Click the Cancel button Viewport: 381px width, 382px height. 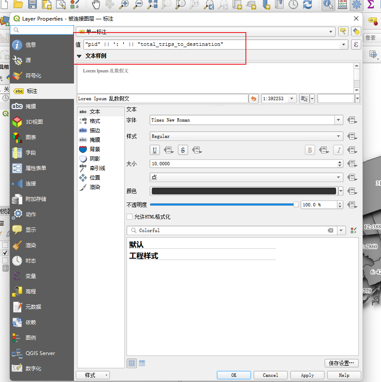(x=270, y=375)
